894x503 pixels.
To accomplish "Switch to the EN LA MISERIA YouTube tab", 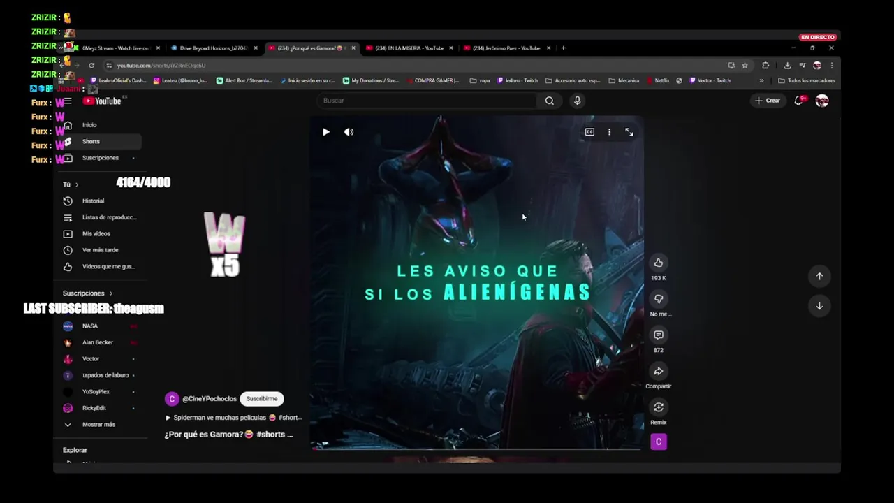I will coord(409,48).
